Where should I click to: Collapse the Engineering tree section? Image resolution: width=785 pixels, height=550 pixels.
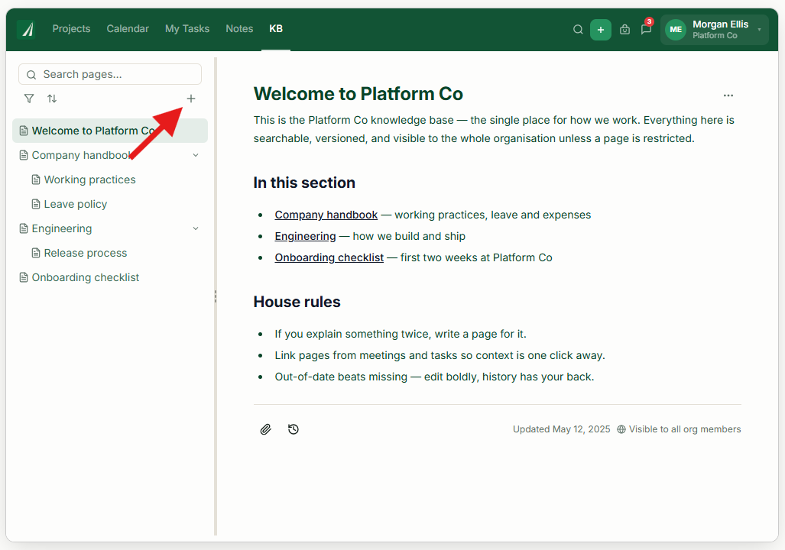pos(196,228)
